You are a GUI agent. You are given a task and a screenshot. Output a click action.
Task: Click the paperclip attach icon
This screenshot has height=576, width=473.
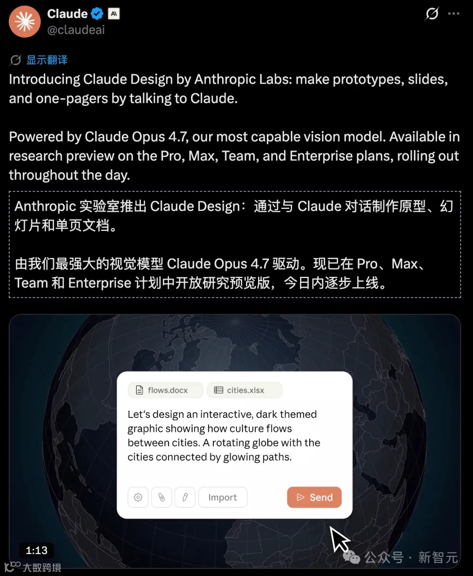coord(162,497)
